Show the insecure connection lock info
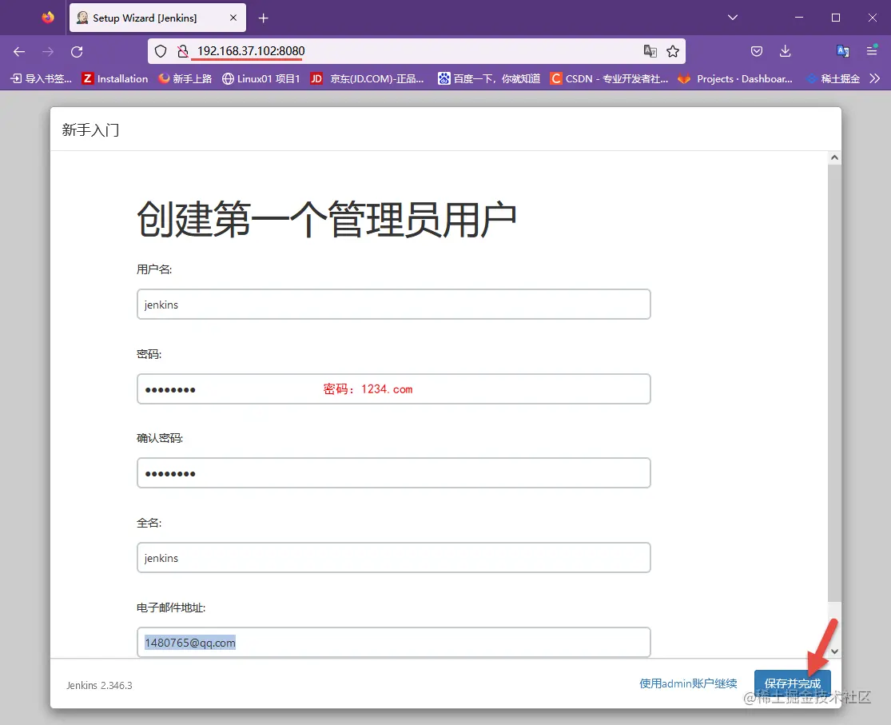The image size is (891, 725). [182, 51]
